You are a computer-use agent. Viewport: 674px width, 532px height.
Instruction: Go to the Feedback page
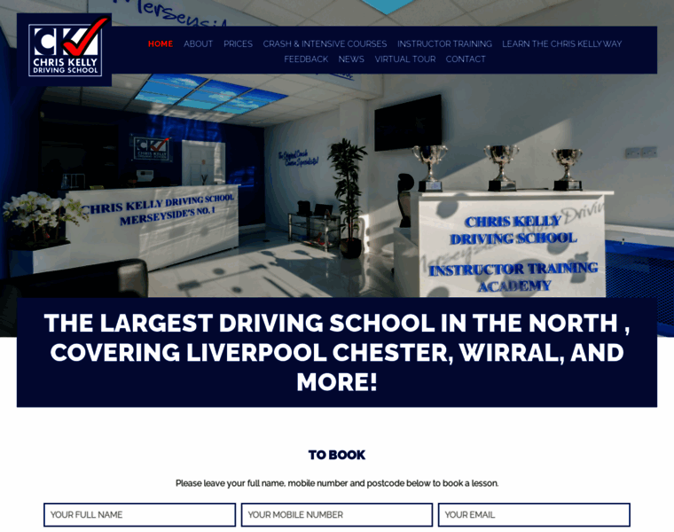pos(306,59)
